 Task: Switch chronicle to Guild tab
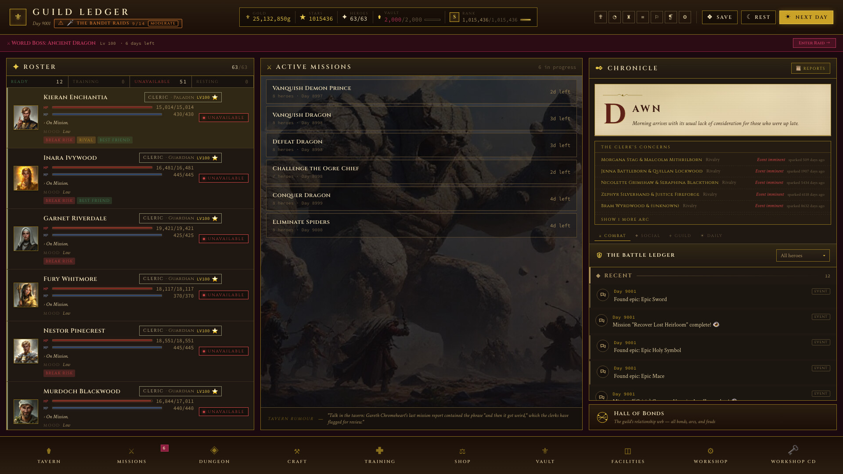[680, 236]
